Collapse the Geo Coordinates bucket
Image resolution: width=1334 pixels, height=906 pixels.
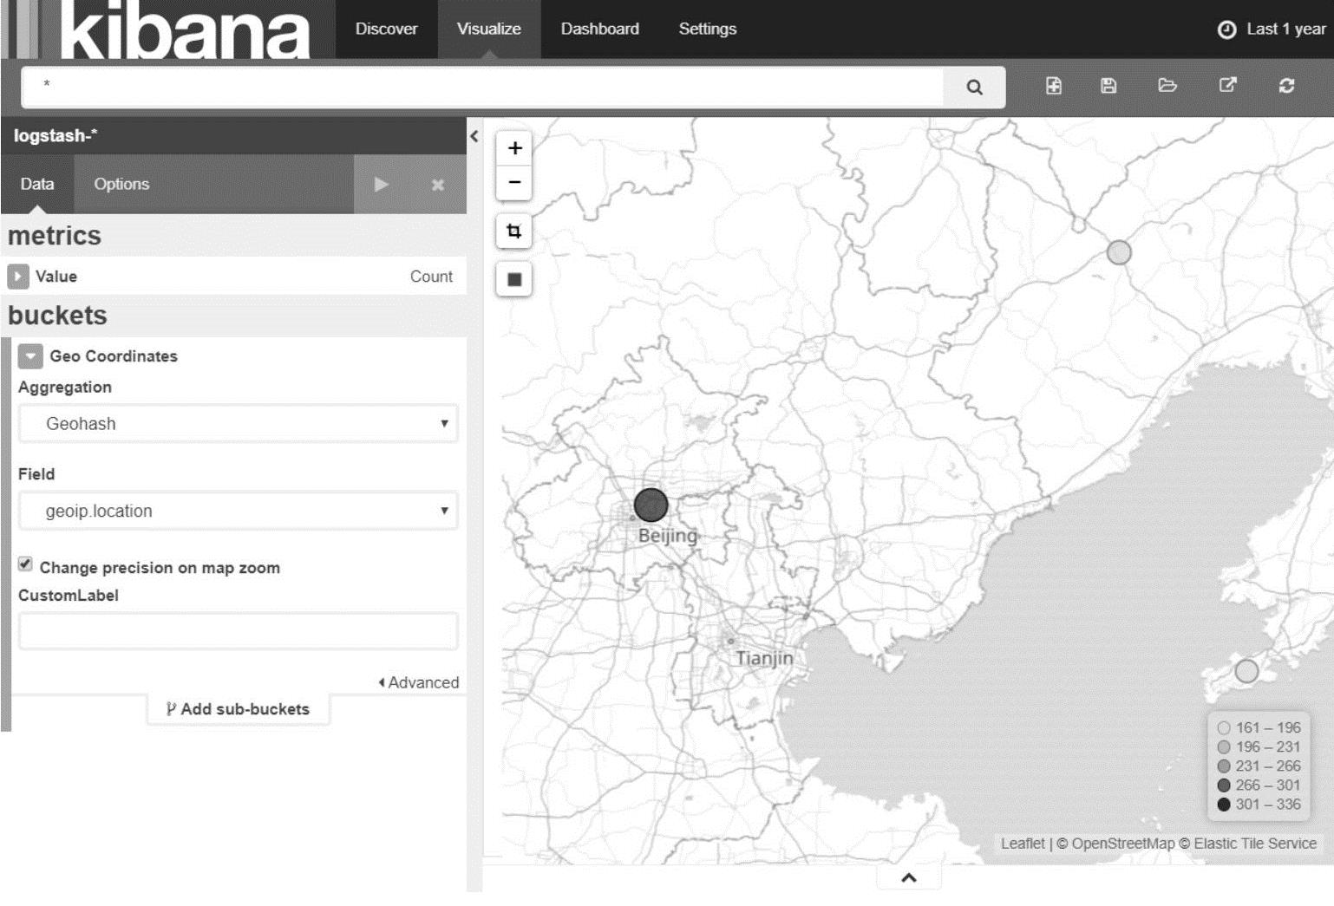30,356
